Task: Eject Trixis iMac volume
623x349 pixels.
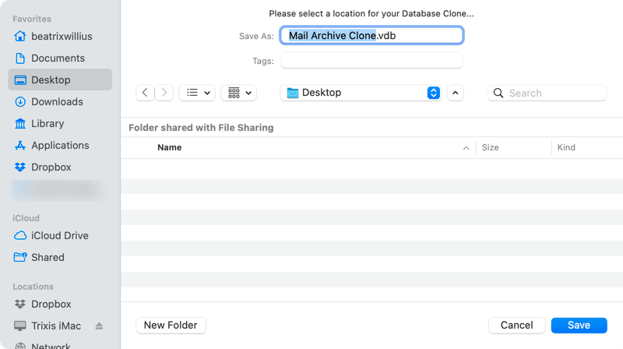Action: 100,326
